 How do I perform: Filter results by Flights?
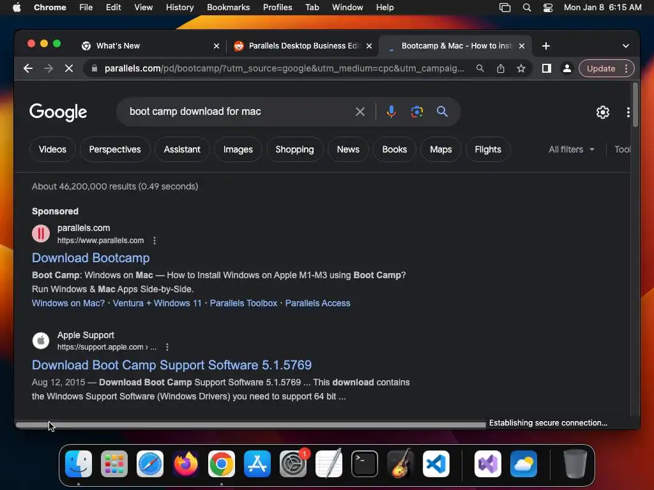(x=487, y=149)
